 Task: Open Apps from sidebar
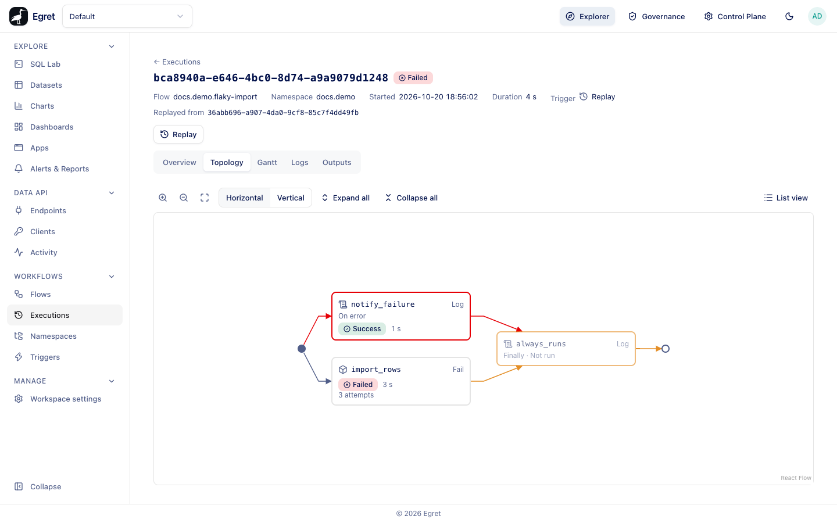(65, 148)
